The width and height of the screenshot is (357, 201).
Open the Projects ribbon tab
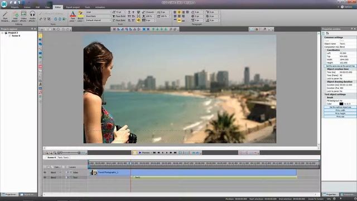(x=15, y=7)
